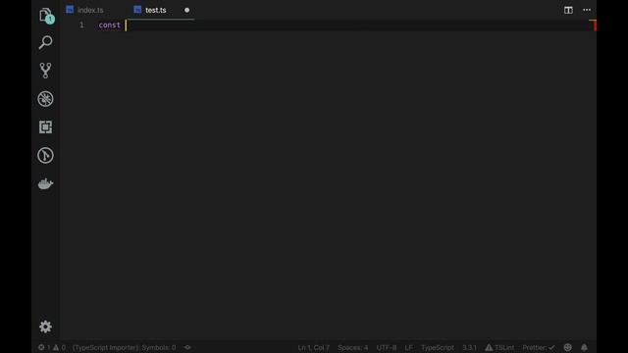Click the feedback smiley icon
628x353 pixels.
tap(567, 347)
